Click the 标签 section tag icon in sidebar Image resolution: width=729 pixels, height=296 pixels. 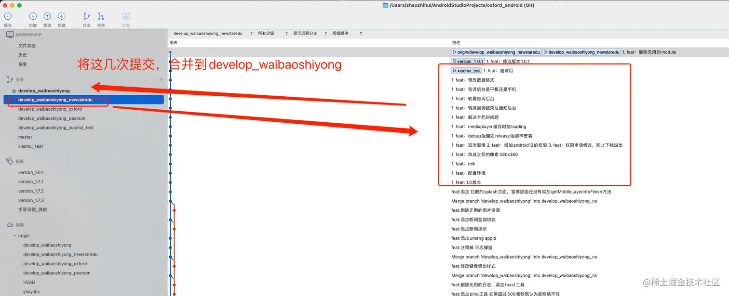pos(10,161)
